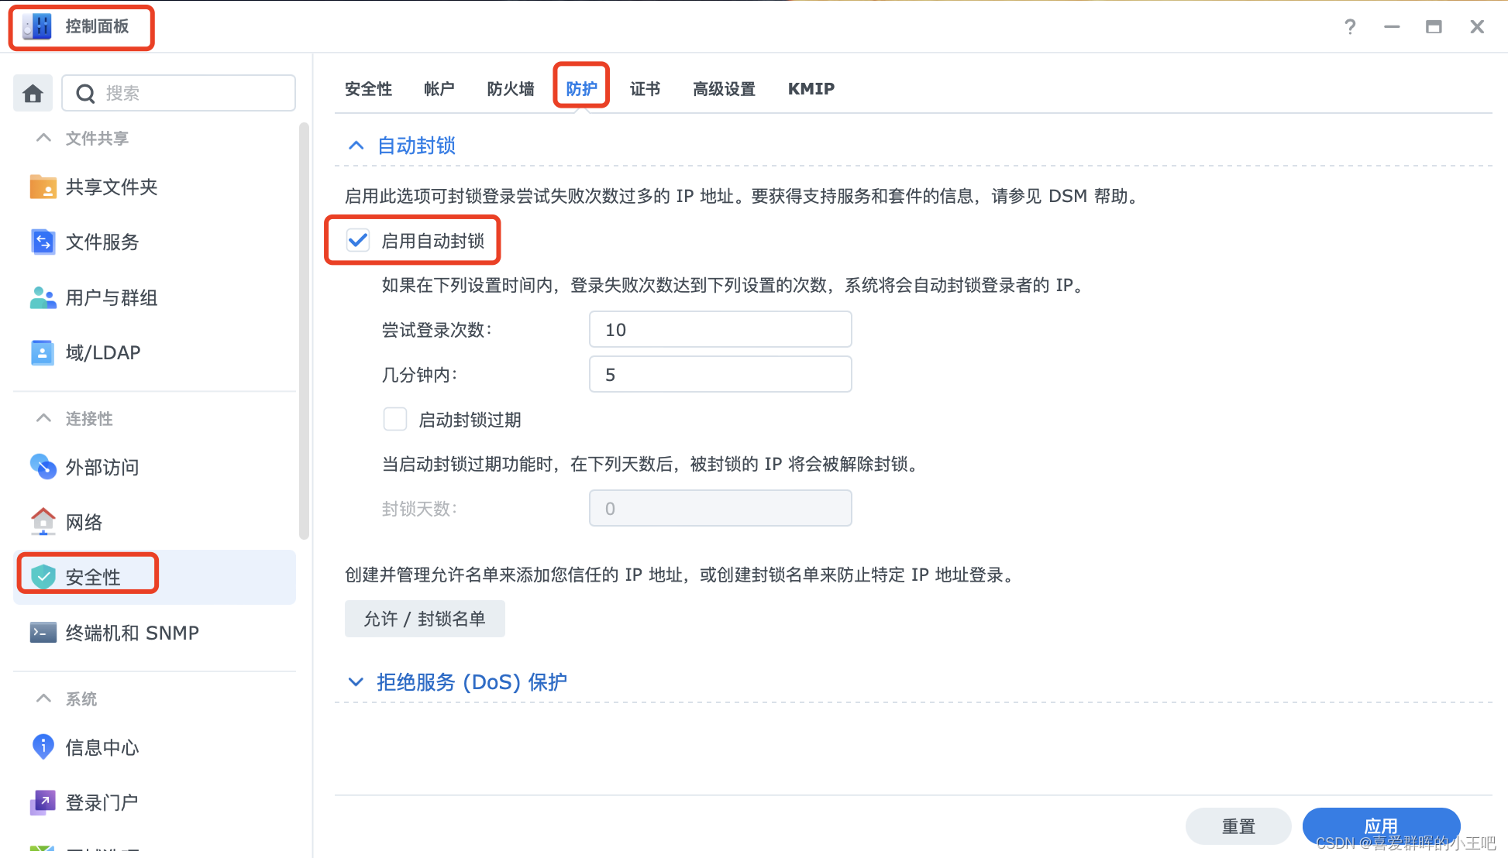This screenshot has width=1508, height=858.
Task: Collapse the Connectivity (连接性) sidebar group
Action: [x=43, y=418]
